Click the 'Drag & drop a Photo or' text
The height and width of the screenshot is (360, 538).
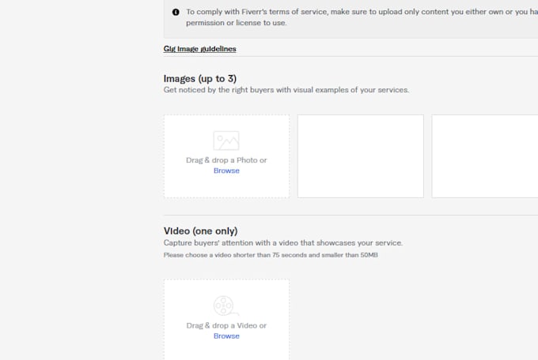pyautogui.click(x=226, y=160)
